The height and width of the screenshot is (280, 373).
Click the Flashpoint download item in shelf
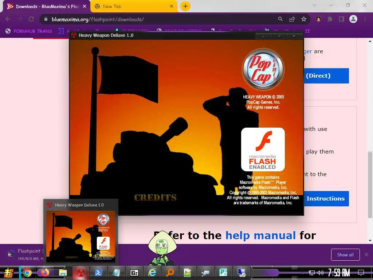click(24, 254)
